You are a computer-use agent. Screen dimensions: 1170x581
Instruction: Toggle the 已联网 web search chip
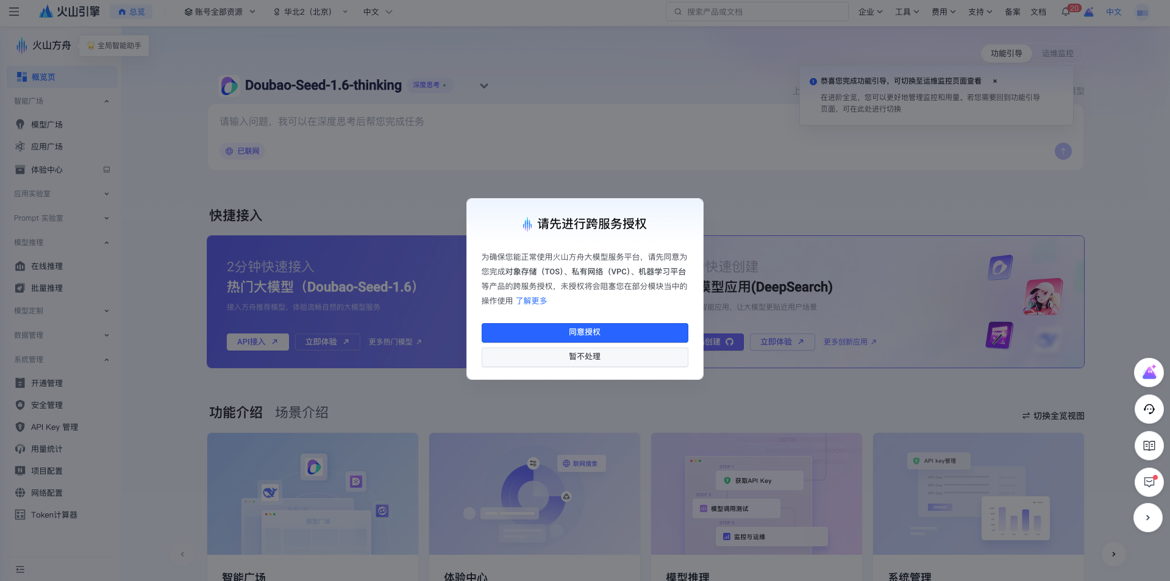(242, 151)
